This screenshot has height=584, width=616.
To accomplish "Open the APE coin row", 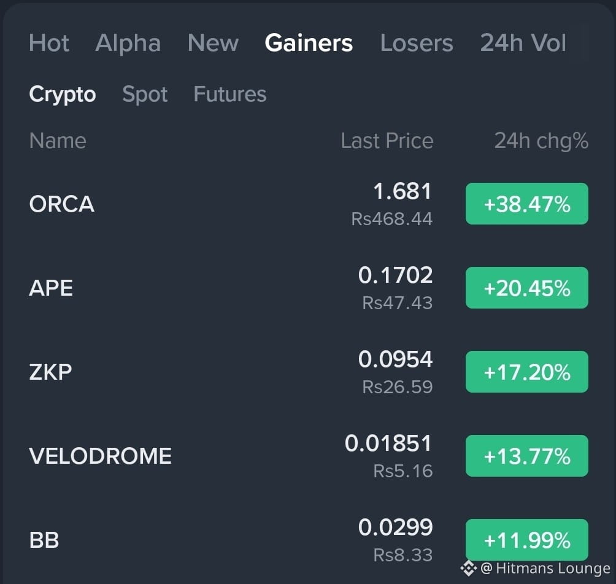I will pyautogui.click(x=309, y=288).
